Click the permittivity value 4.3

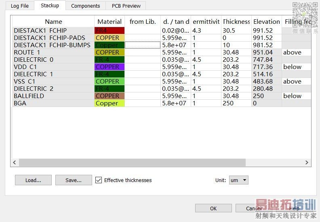[196, 31]
